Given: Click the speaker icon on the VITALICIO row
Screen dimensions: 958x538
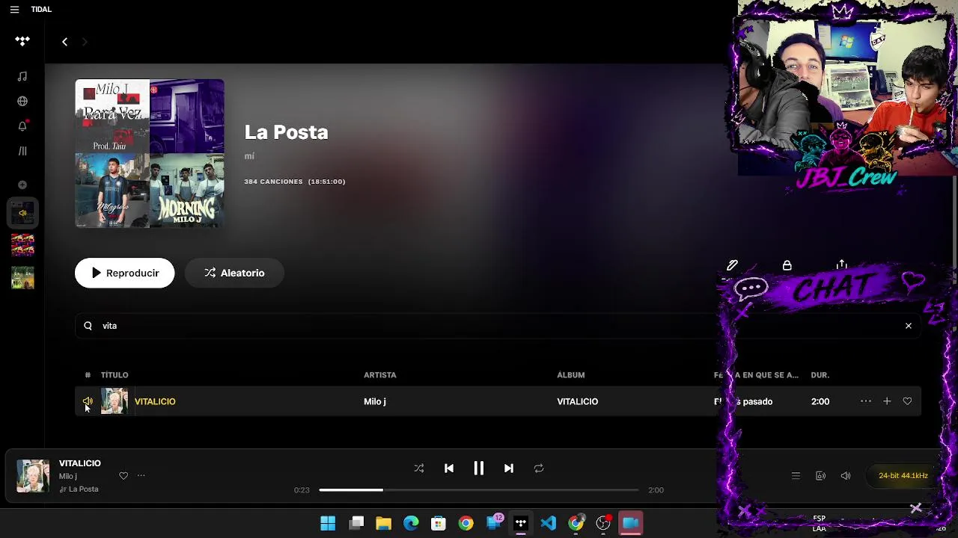Looking at the screenshot, I should tap(88, 401).
